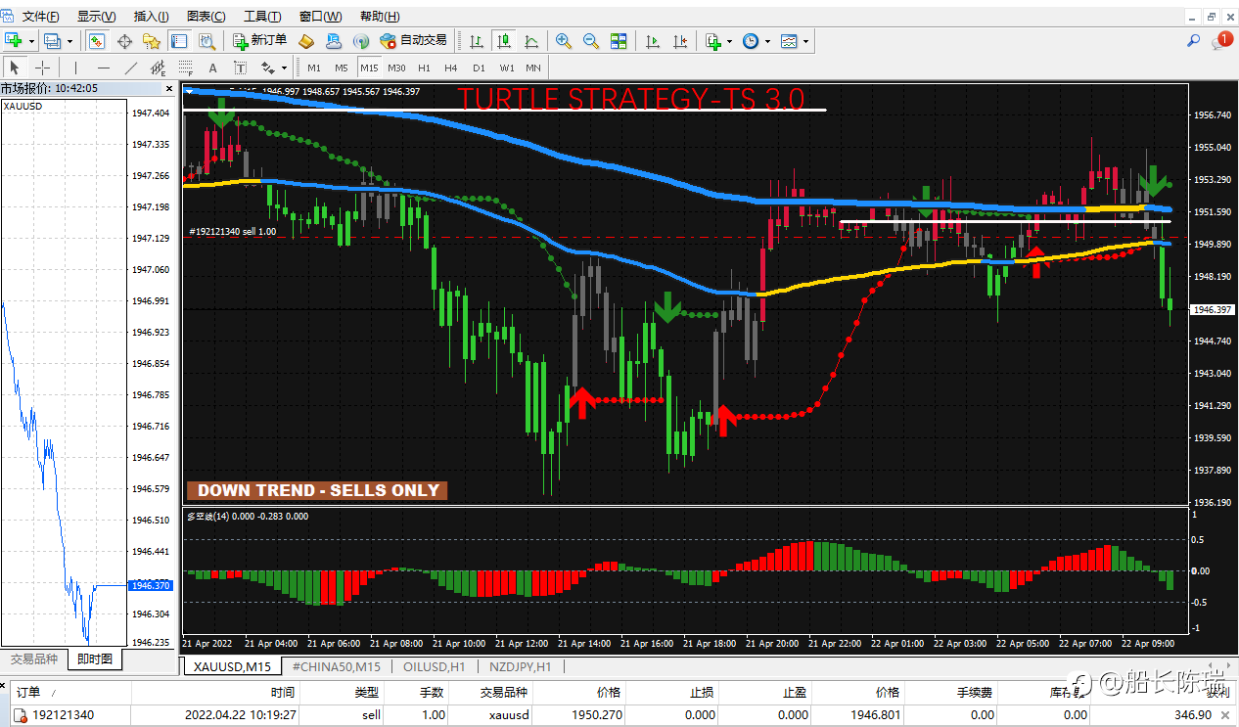Image resolution: width=1239 pixels, height=727 pixels.
Task: Open the 插入(I) menu
Action: pyautogui.click(x=151, y=17)
